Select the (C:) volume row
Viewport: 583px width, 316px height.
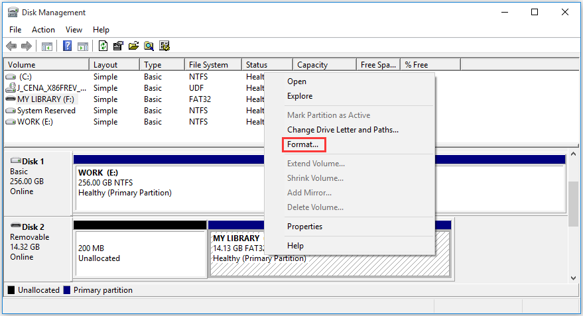tap(135, 77)
